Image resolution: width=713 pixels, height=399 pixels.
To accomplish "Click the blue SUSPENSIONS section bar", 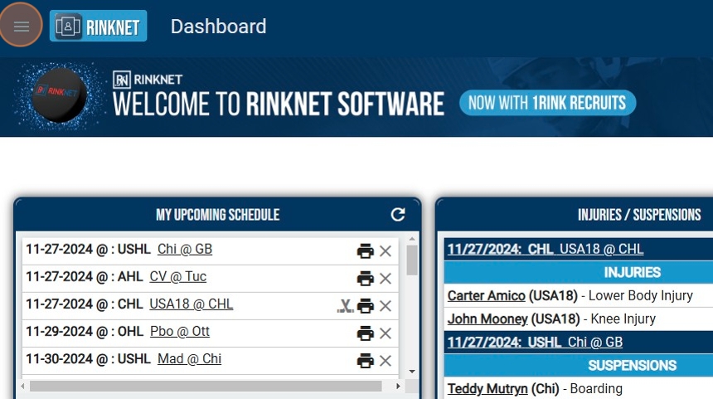I will 579,365.
